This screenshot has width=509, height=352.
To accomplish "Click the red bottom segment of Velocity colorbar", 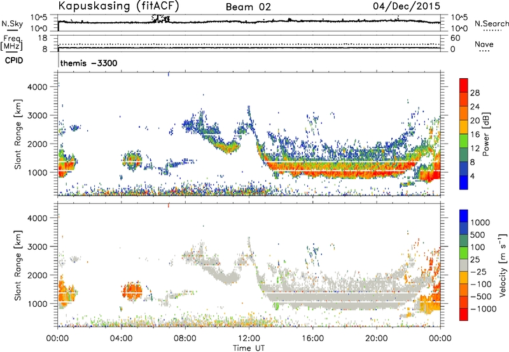I will pos(464,315).
